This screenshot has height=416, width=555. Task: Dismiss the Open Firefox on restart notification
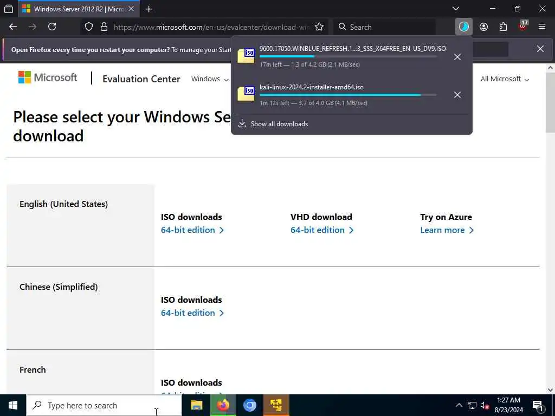(540, 49)
